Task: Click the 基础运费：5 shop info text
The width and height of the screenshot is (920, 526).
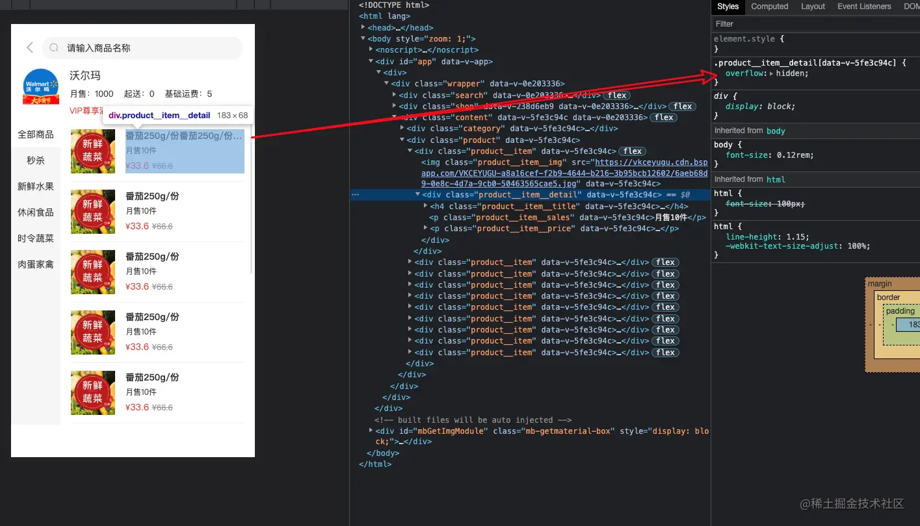Action: (x=189, y=94)
